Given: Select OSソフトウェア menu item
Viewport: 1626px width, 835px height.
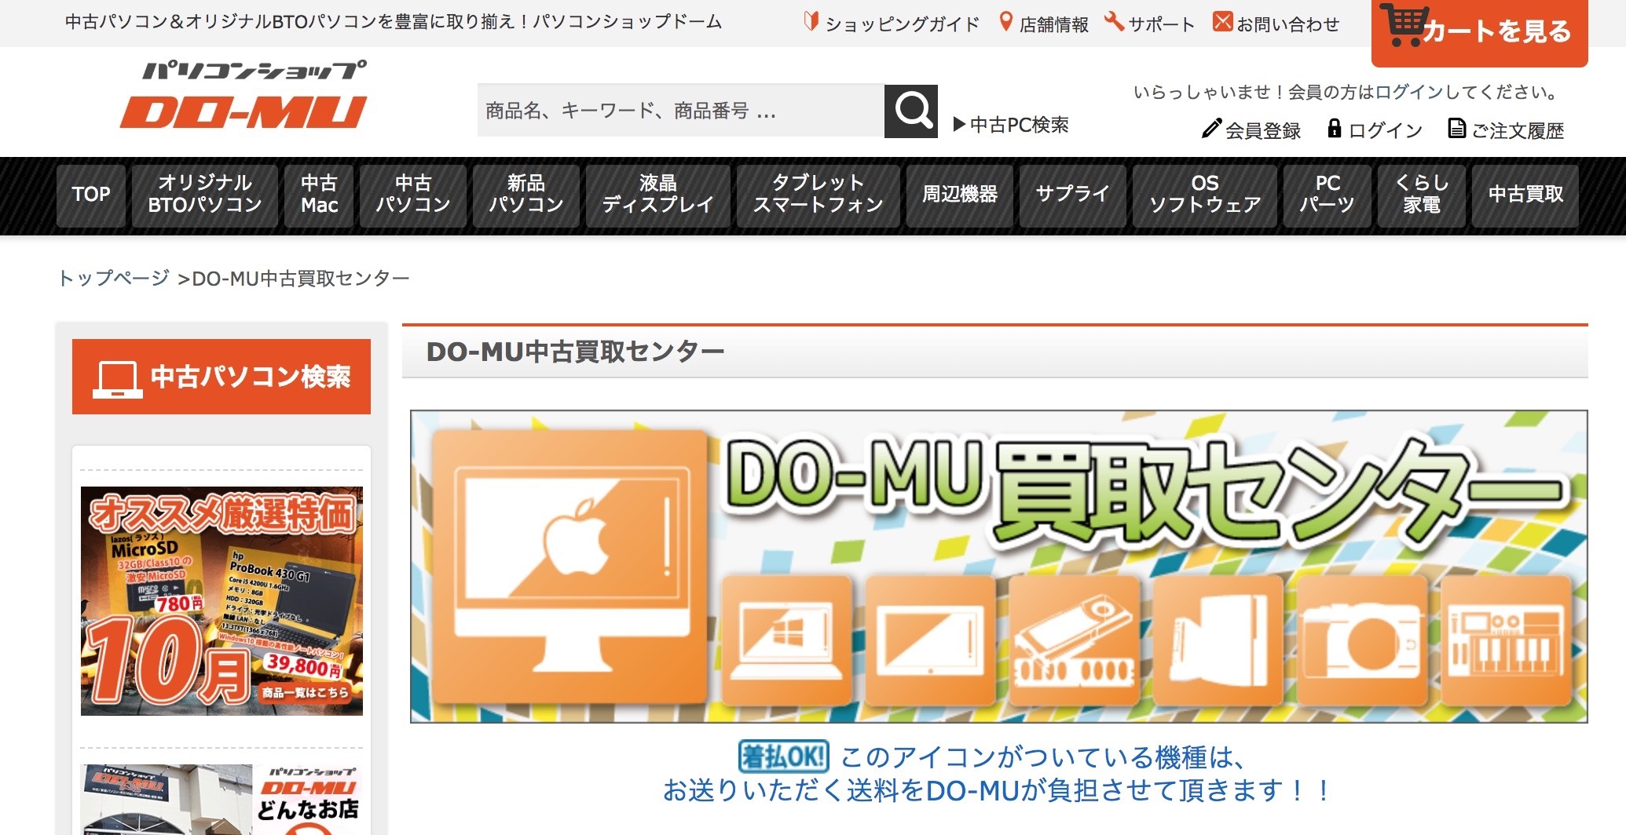Looking at the screenshot, I should tap(1205, 195).
